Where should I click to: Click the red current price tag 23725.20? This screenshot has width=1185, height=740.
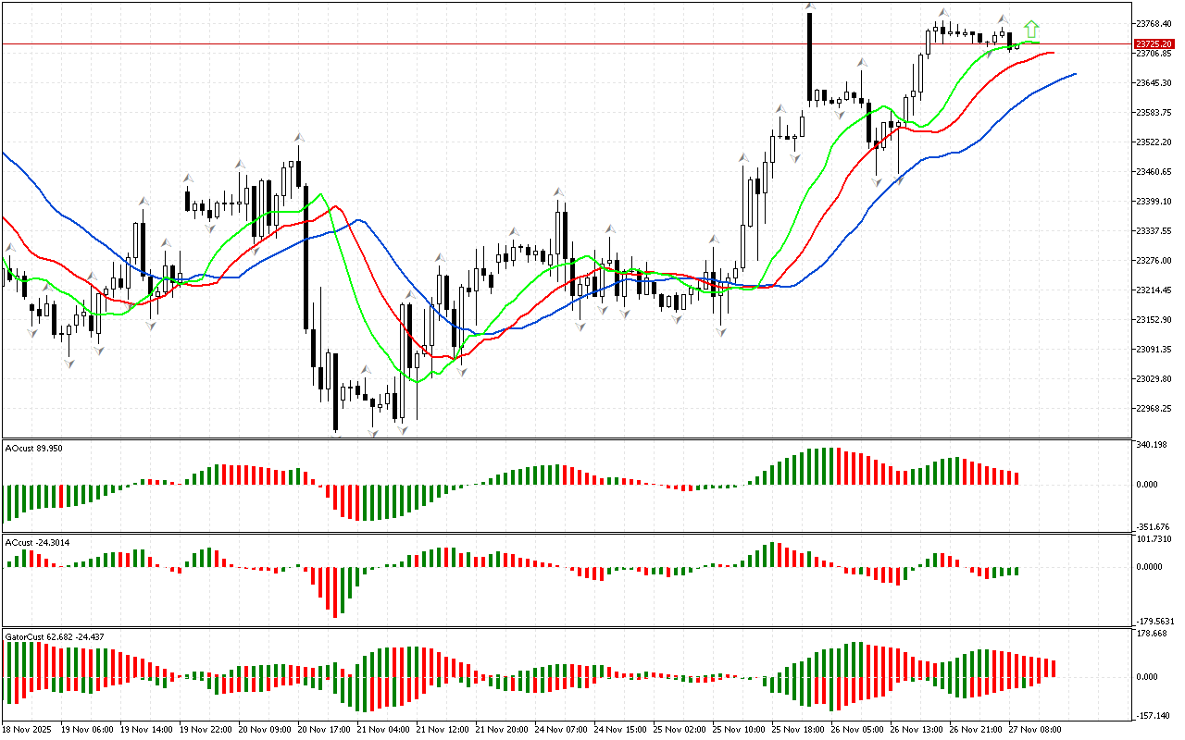coord(1154,43)
